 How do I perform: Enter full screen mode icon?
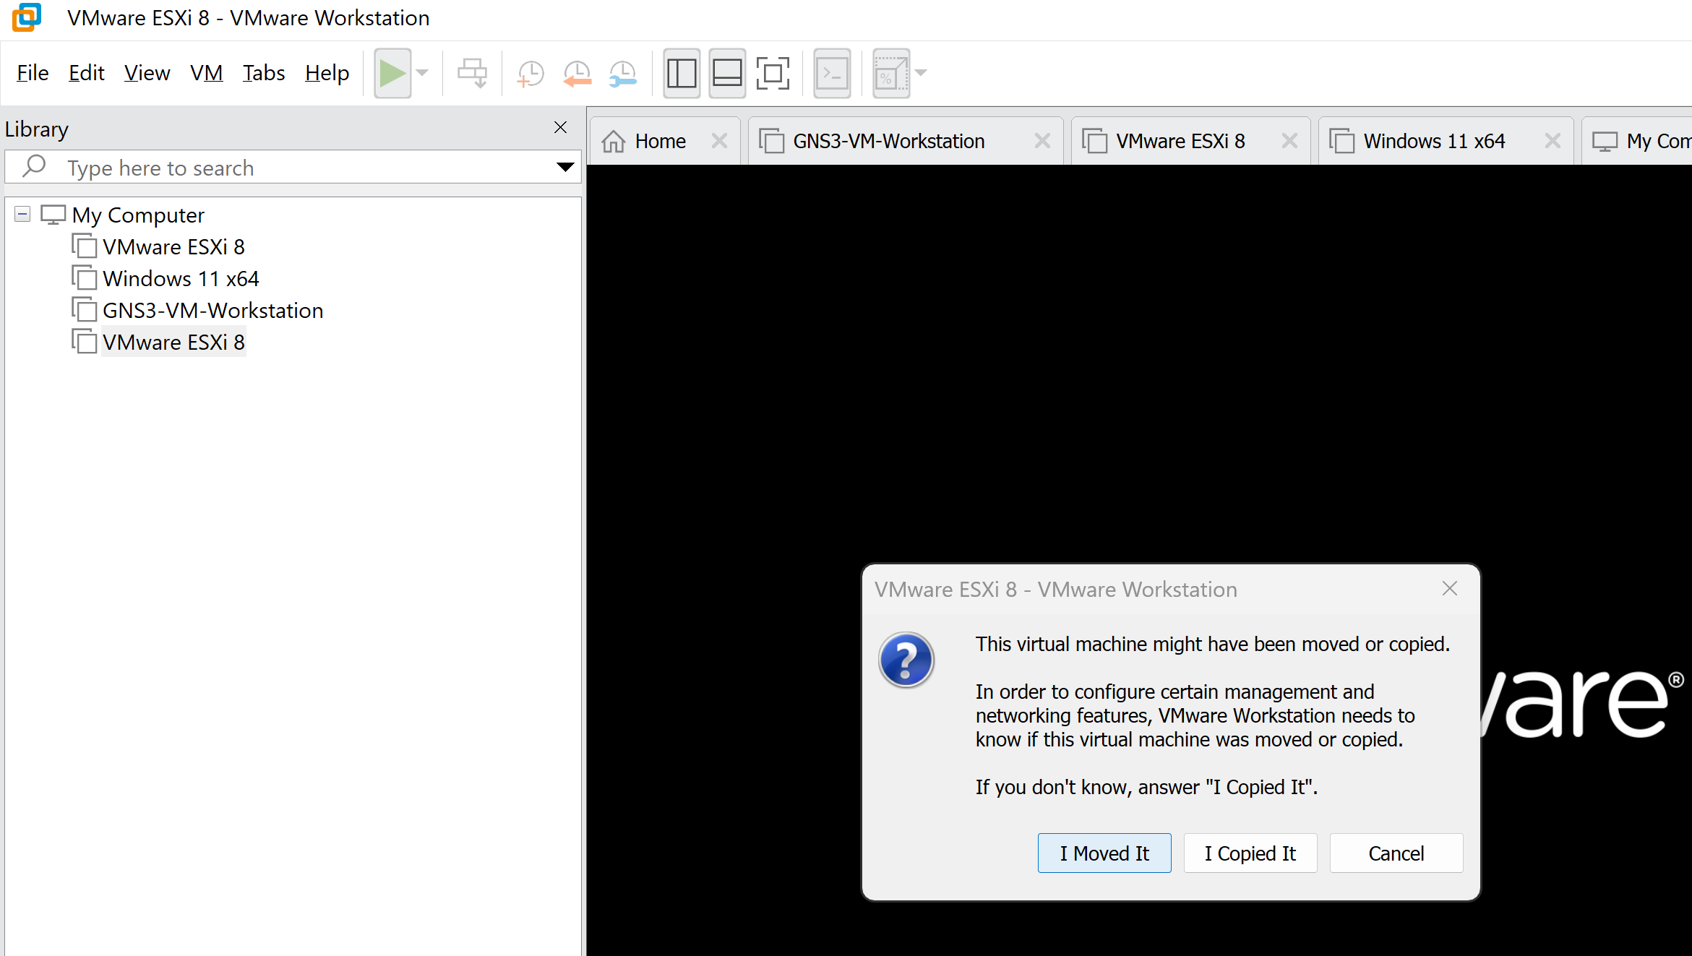pyautogui.click(x=772, y=73)
